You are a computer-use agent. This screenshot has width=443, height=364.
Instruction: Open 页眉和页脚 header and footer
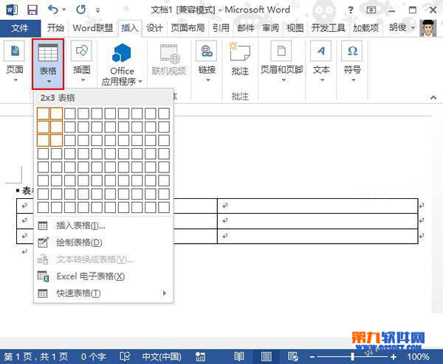click(x=281, y=59)
